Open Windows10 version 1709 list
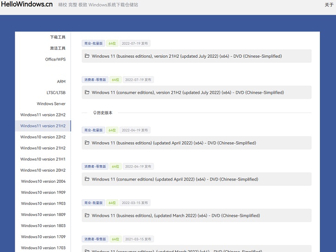Viewport: 336px width, 252px height. [x=43, y=237]
